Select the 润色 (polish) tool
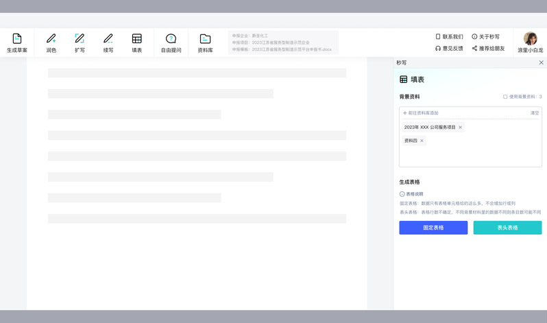 click(x=51, y=39)
